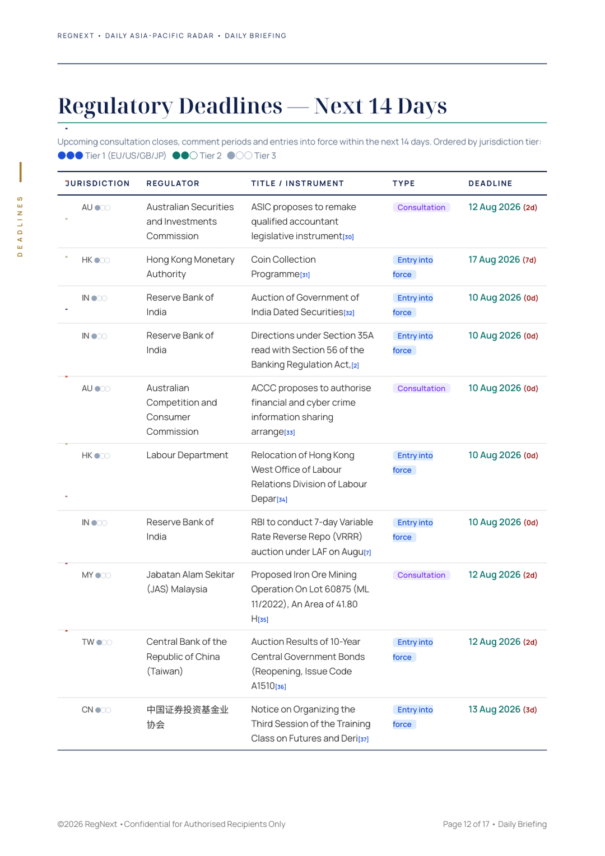Click the TYPE column header
605x856 pixels.
pos(404,183)
